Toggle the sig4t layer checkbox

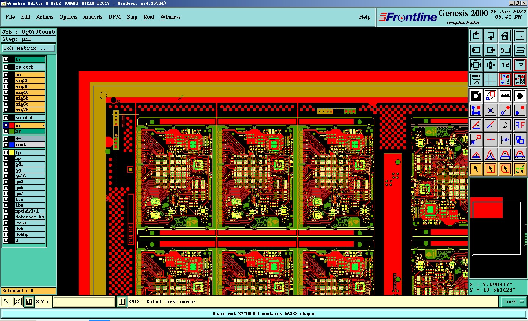pyautogui.click(x=6, y=92)
